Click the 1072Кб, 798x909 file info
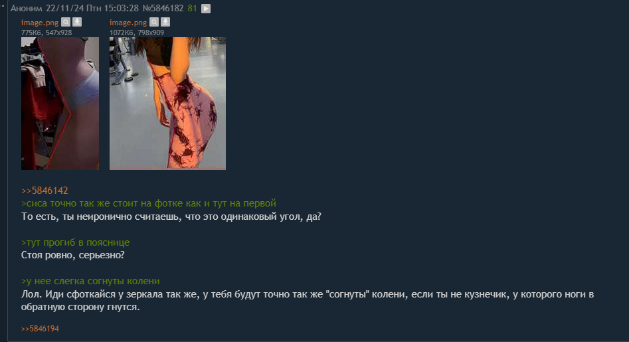 (x=137, y=33)
